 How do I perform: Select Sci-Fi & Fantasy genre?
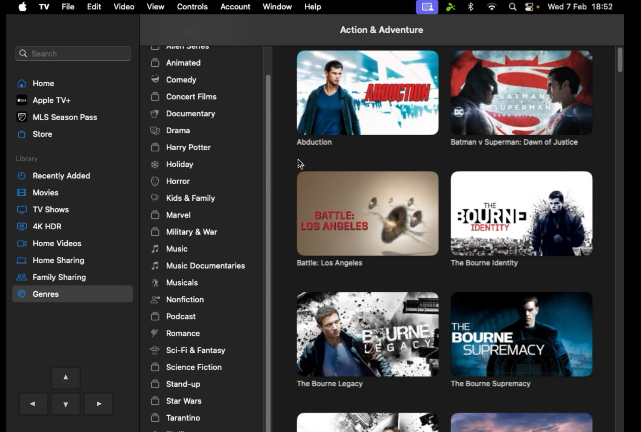tap(196, 350)
